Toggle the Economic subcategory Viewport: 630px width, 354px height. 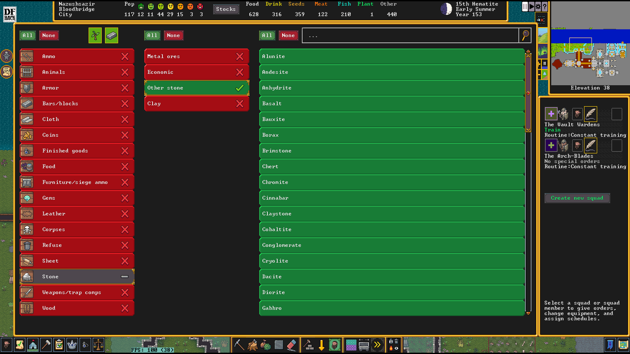tap(197, 72)
